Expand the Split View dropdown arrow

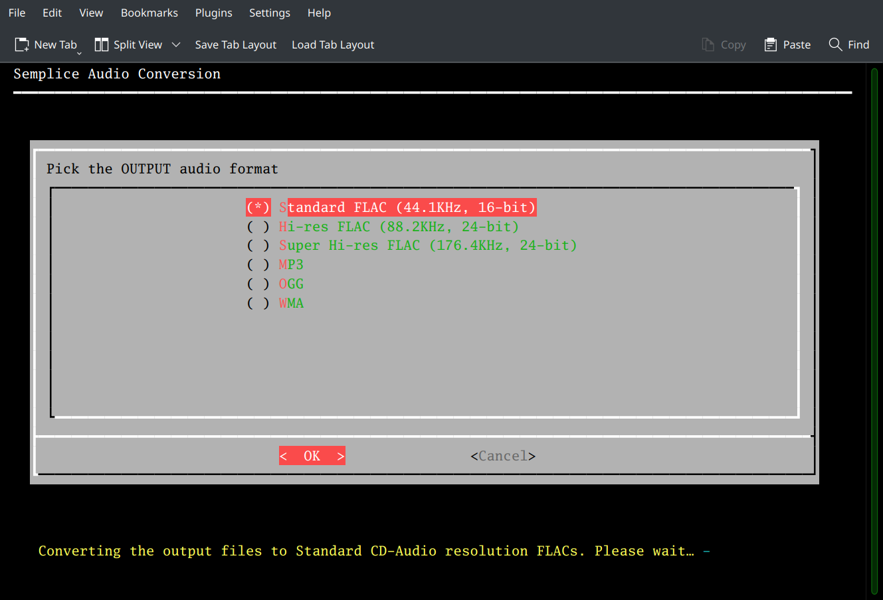click(x=176, y=45)
